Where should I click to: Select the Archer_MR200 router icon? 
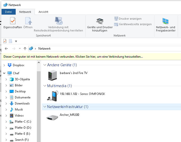coord(52,118)
